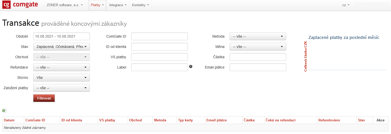Open the Integrace menu

click(118, 5)
